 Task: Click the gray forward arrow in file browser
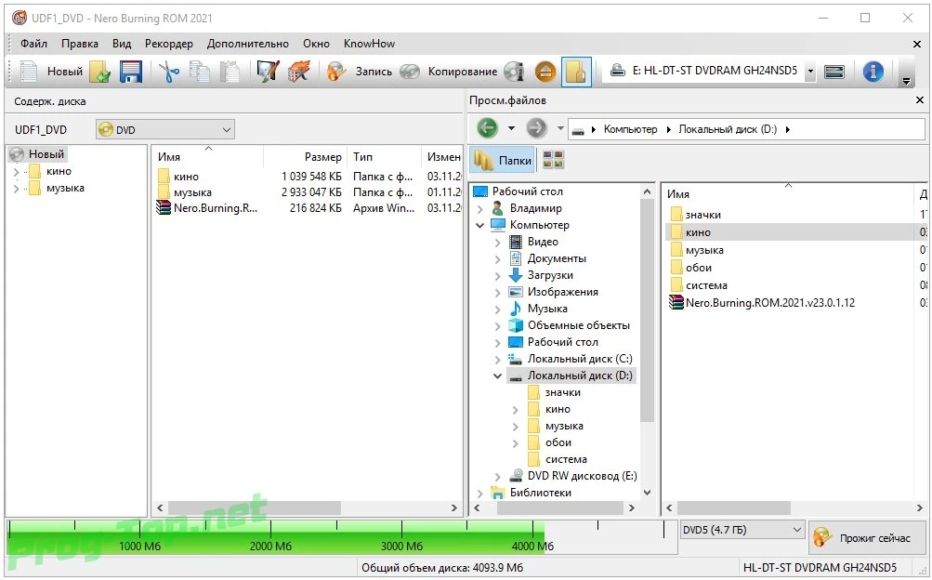[x=536, y=127]
